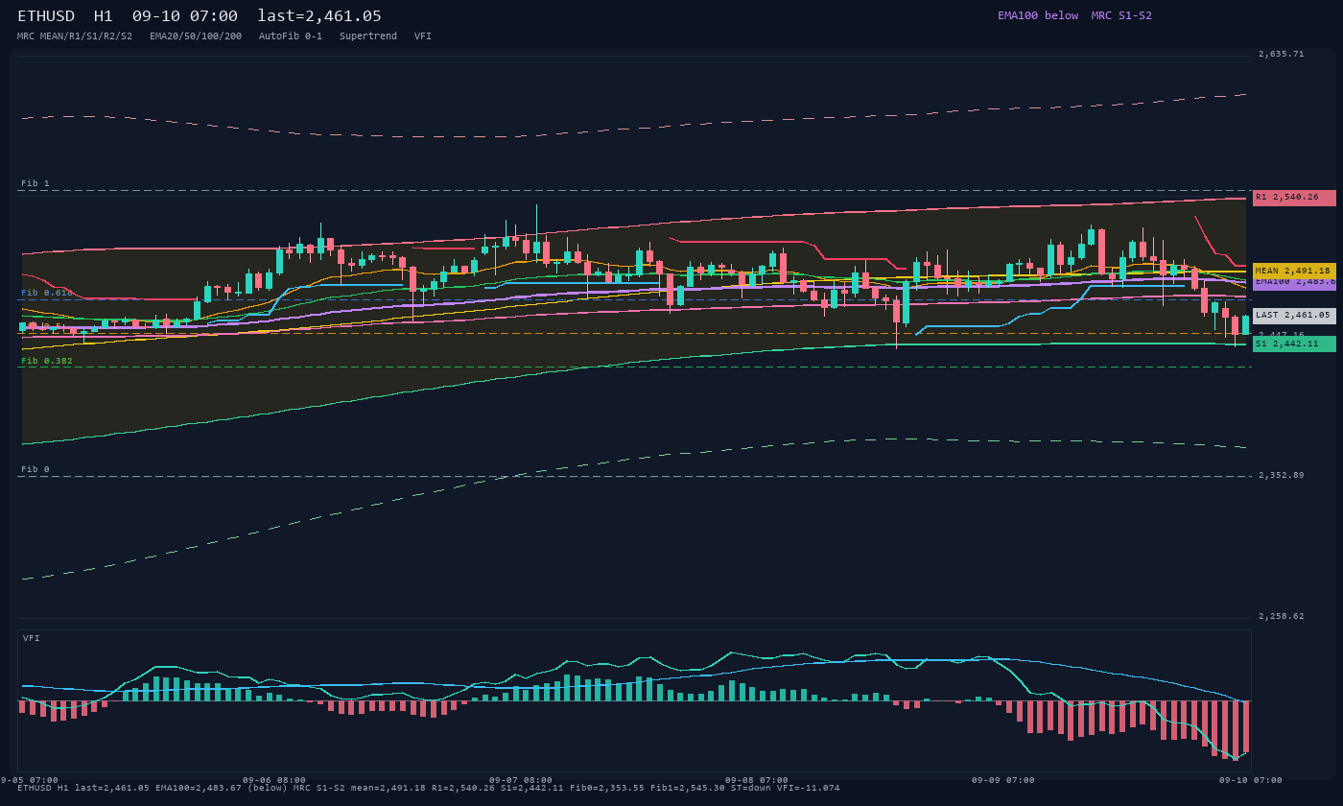Select the VFI legend entry
The image size is (1343, 806).
click(x=423, y=36)
